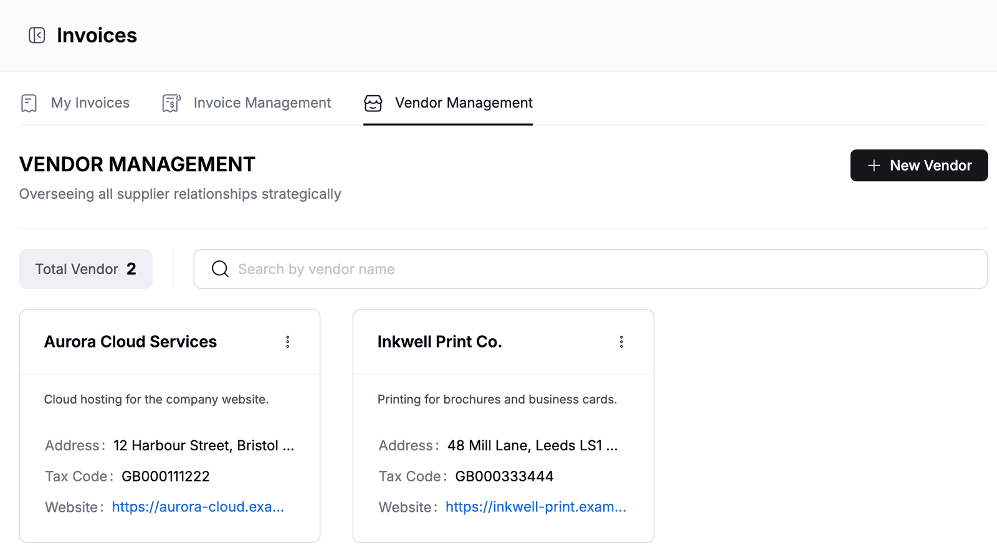This screenshot has width=997, height=553.
Task: Click the VENDOR MANAGEMENT heading
Action: [137, 164]
